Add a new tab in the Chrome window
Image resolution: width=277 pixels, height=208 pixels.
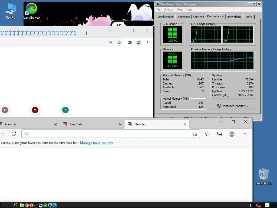[x=86, y=33]
